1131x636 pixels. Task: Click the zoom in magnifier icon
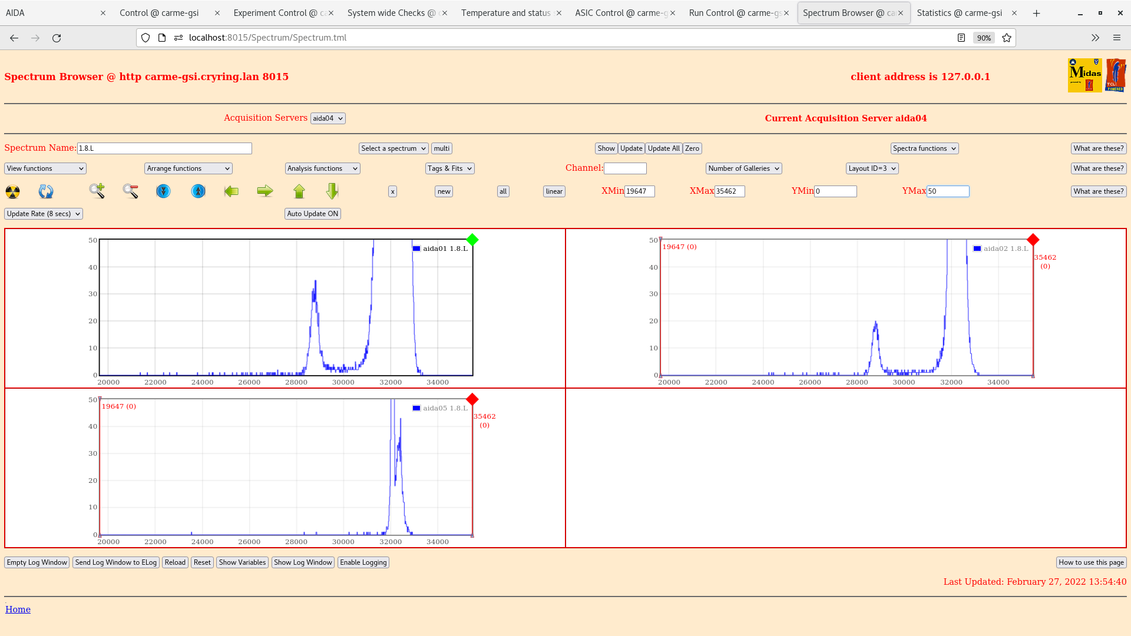click(97, 191)
